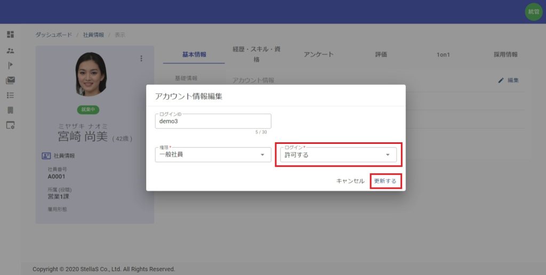This screenshot has height=275, width=546.
Task: Click the checklist icon in sidebar
Action: [x=10, y=95]
